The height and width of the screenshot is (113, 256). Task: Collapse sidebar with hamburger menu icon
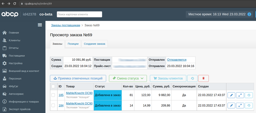click(40, 25)
